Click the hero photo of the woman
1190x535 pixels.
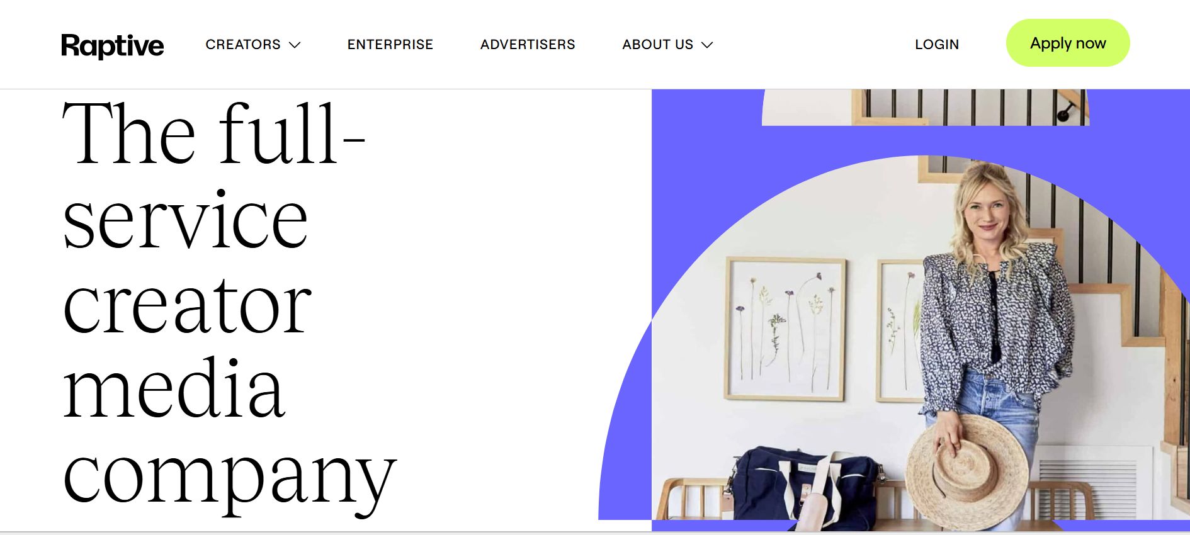[919, 340]
